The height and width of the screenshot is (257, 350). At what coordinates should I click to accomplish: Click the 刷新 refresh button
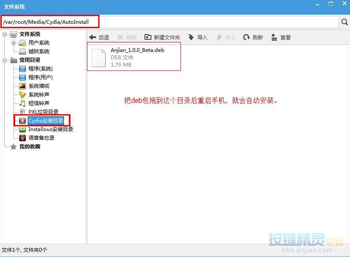point(253,38)
